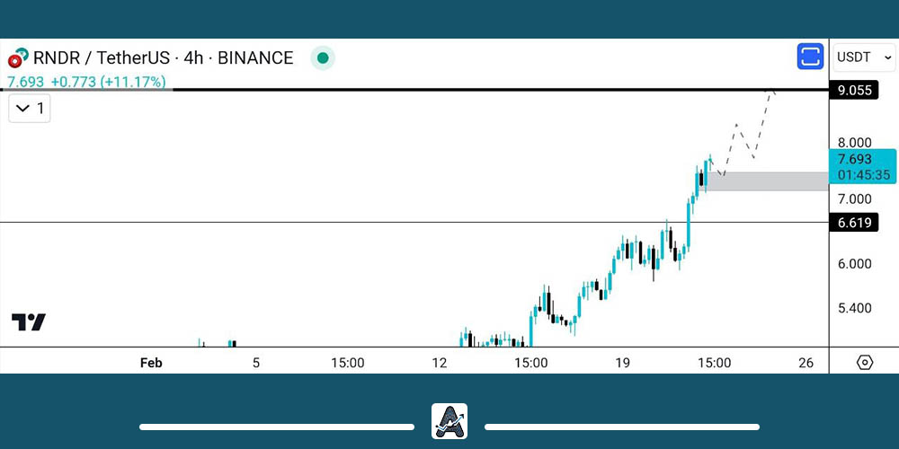899x449 pixels.
Task: Change the 4h interval label
Action: coord(192,58)
